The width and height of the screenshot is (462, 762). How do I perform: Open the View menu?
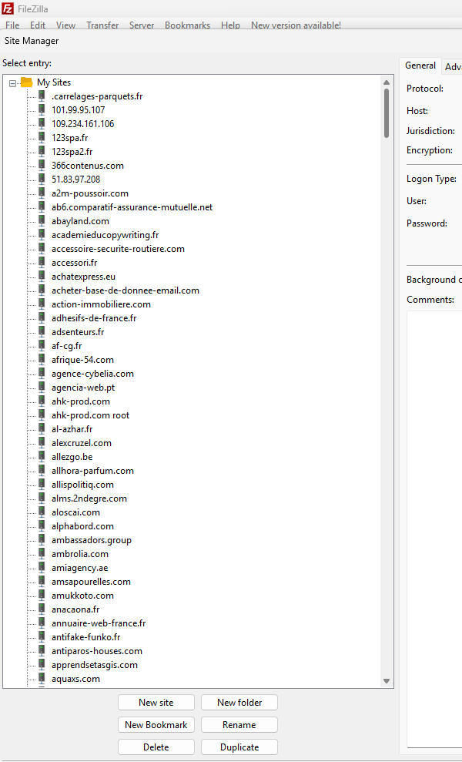click(65, 25)
